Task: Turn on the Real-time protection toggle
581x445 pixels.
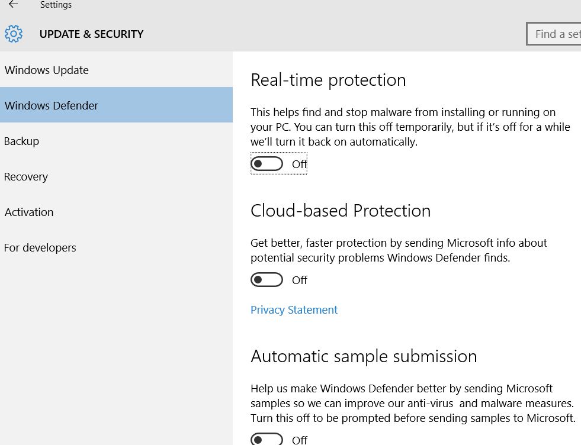Action: coord(267,164)
